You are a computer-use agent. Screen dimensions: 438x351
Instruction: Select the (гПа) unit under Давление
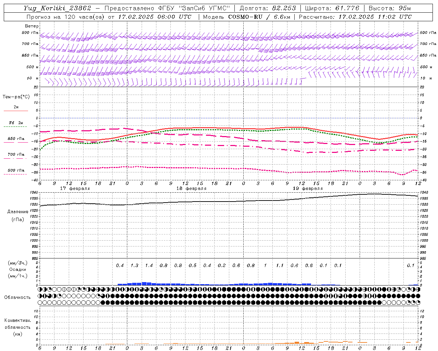[18, 219]
